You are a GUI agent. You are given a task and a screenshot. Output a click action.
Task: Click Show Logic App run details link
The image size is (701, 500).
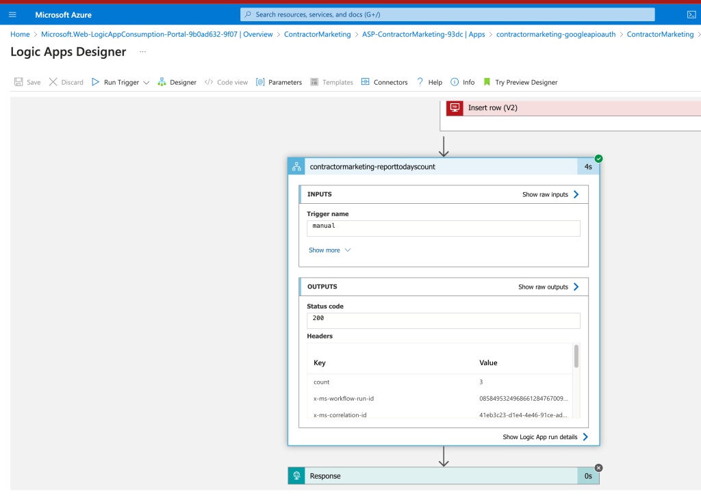point(540,437)
